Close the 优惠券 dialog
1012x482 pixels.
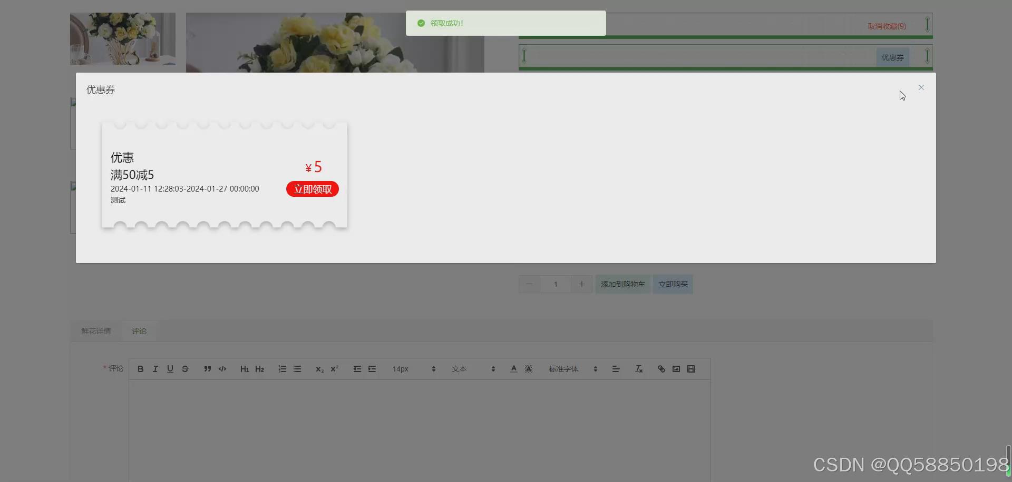(x=921, y=87)
